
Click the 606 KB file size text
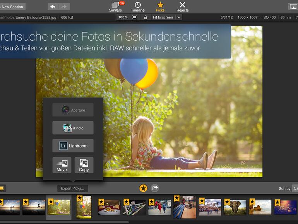67,17
